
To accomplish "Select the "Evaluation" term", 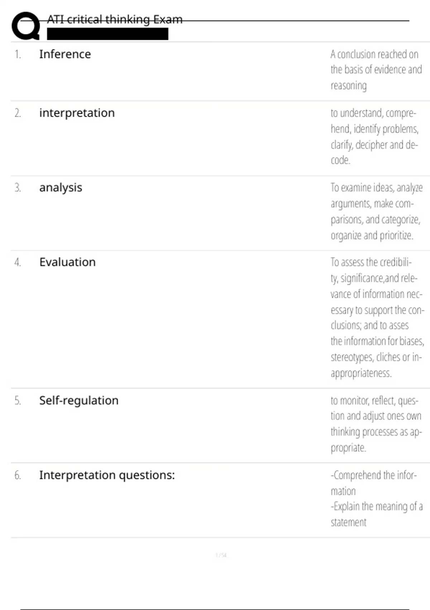I will tap(67, 262).
